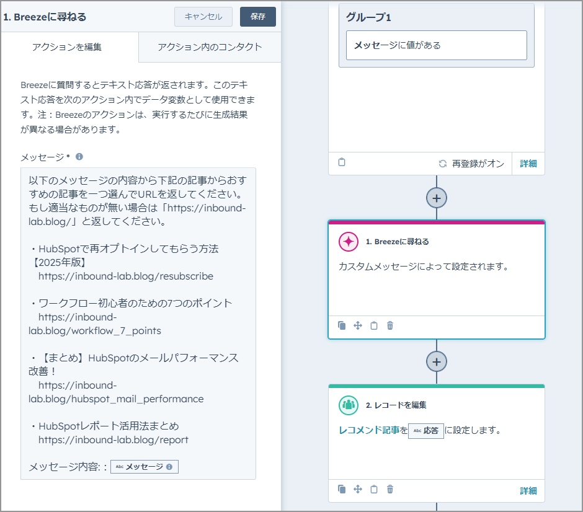Delete the Breezeに尋ねる action
Screen dimensions: 583x512
point(390,326)
